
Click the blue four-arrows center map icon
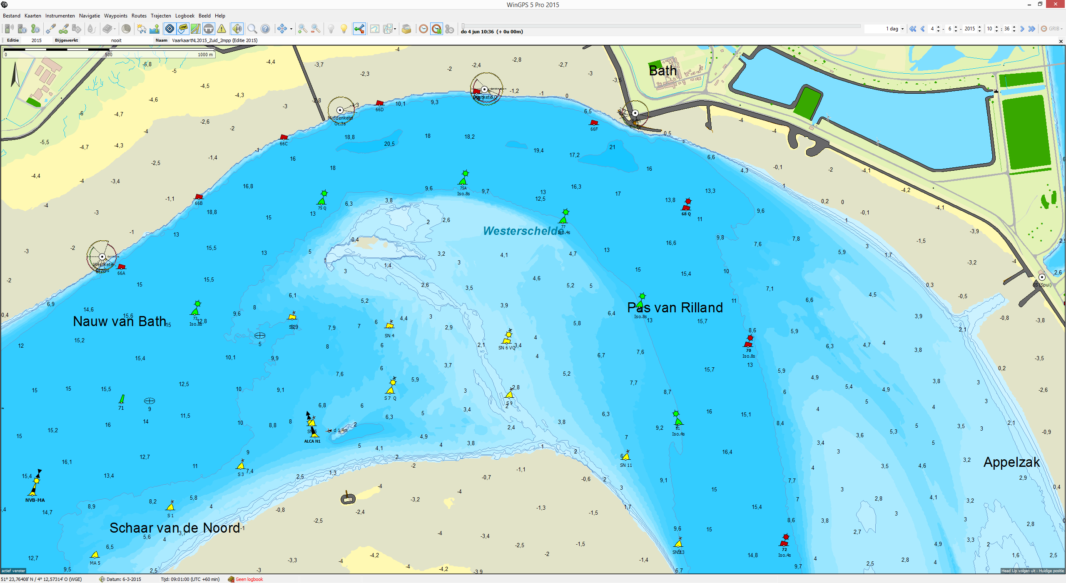click(282, 29)
